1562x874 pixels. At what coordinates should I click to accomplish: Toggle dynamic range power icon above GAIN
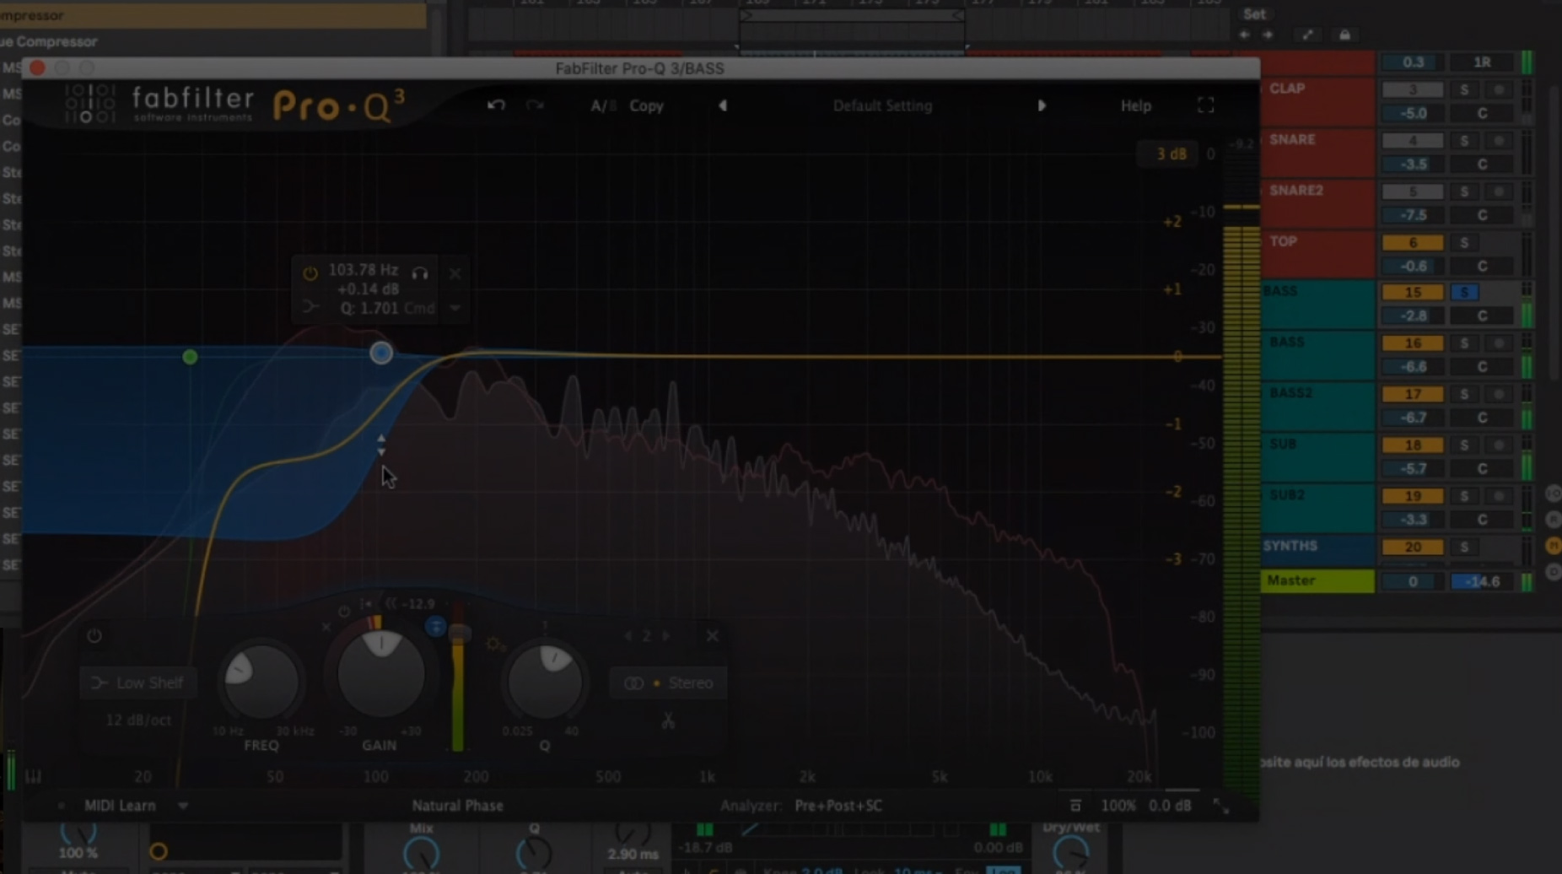point(344,611)
